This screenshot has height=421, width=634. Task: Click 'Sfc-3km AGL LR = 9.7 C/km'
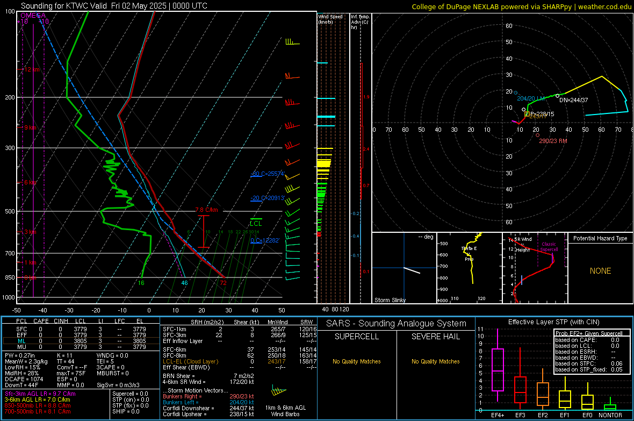click(40, 394)
